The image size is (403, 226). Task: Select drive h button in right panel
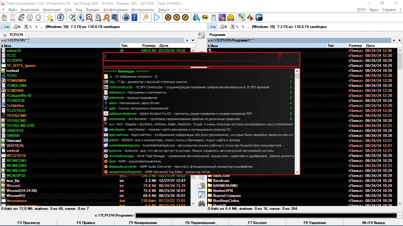pos(223,27)
